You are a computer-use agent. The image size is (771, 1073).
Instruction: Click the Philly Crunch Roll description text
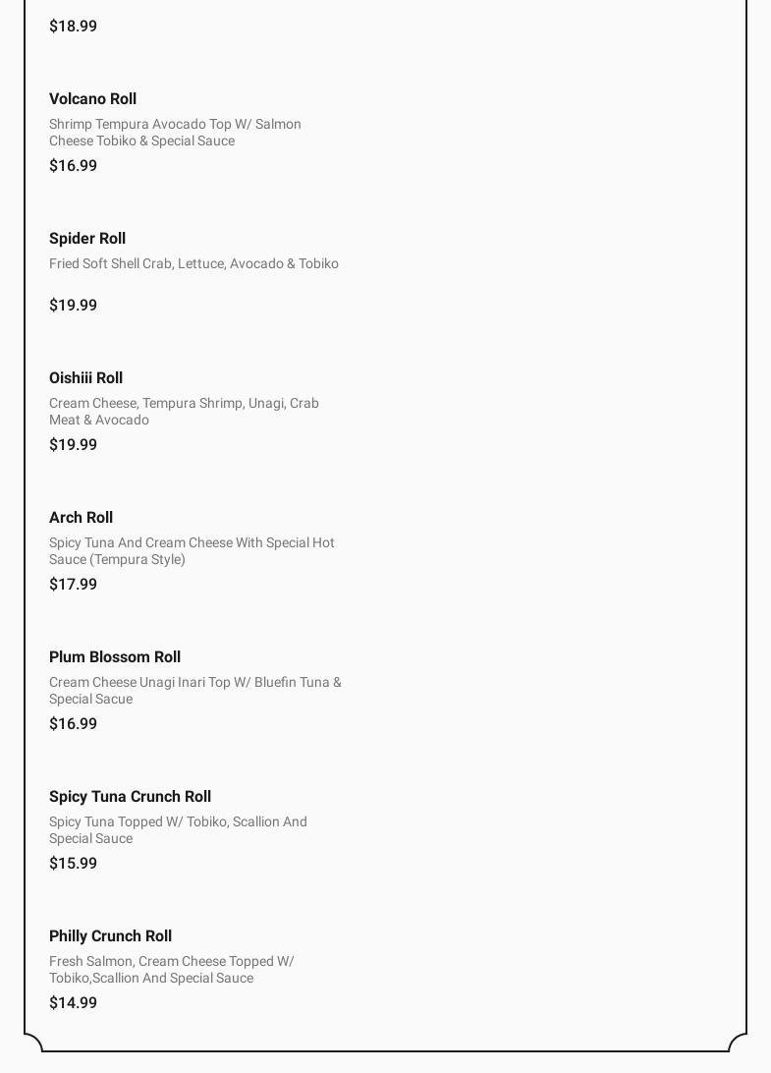(x=172, y=970)
